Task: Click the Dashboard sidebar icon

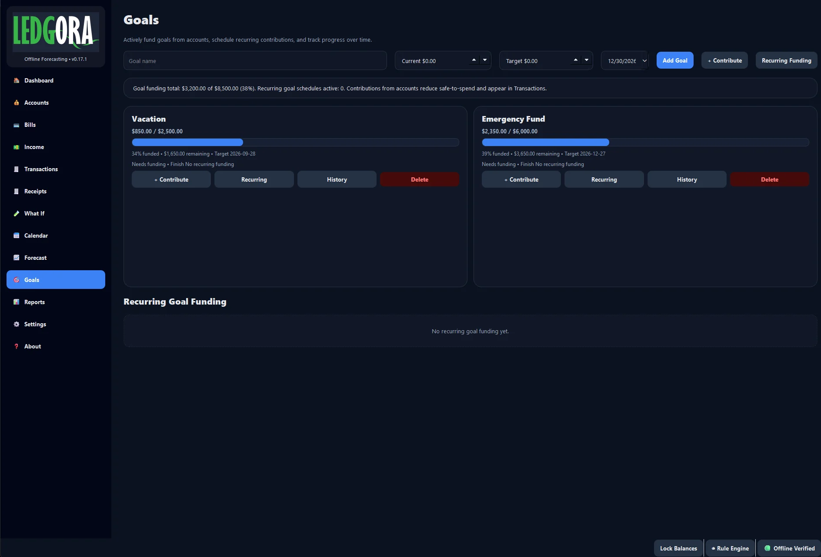Action: (17, 80)
